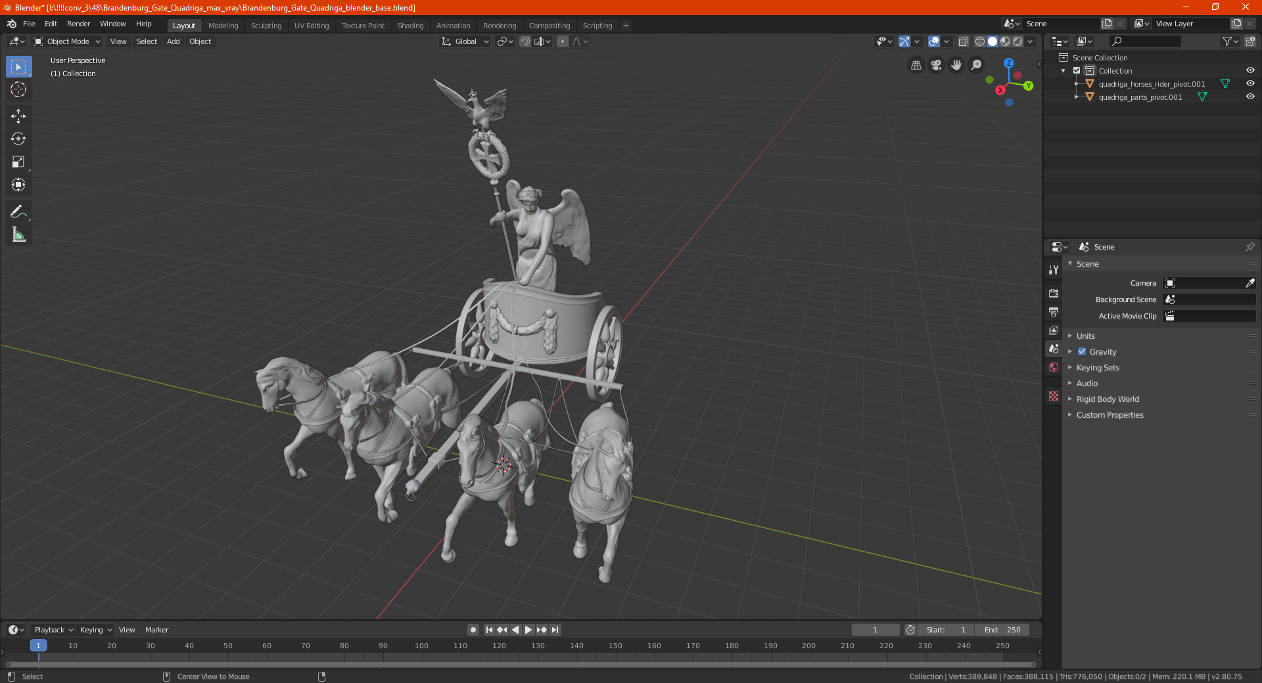
Task: Open outliner filter dropdown
Action: (1230, 41)
